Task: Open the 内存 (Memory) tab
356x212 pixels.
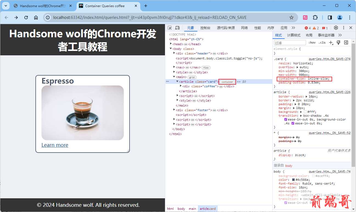Action: click(x=271, y=28)
